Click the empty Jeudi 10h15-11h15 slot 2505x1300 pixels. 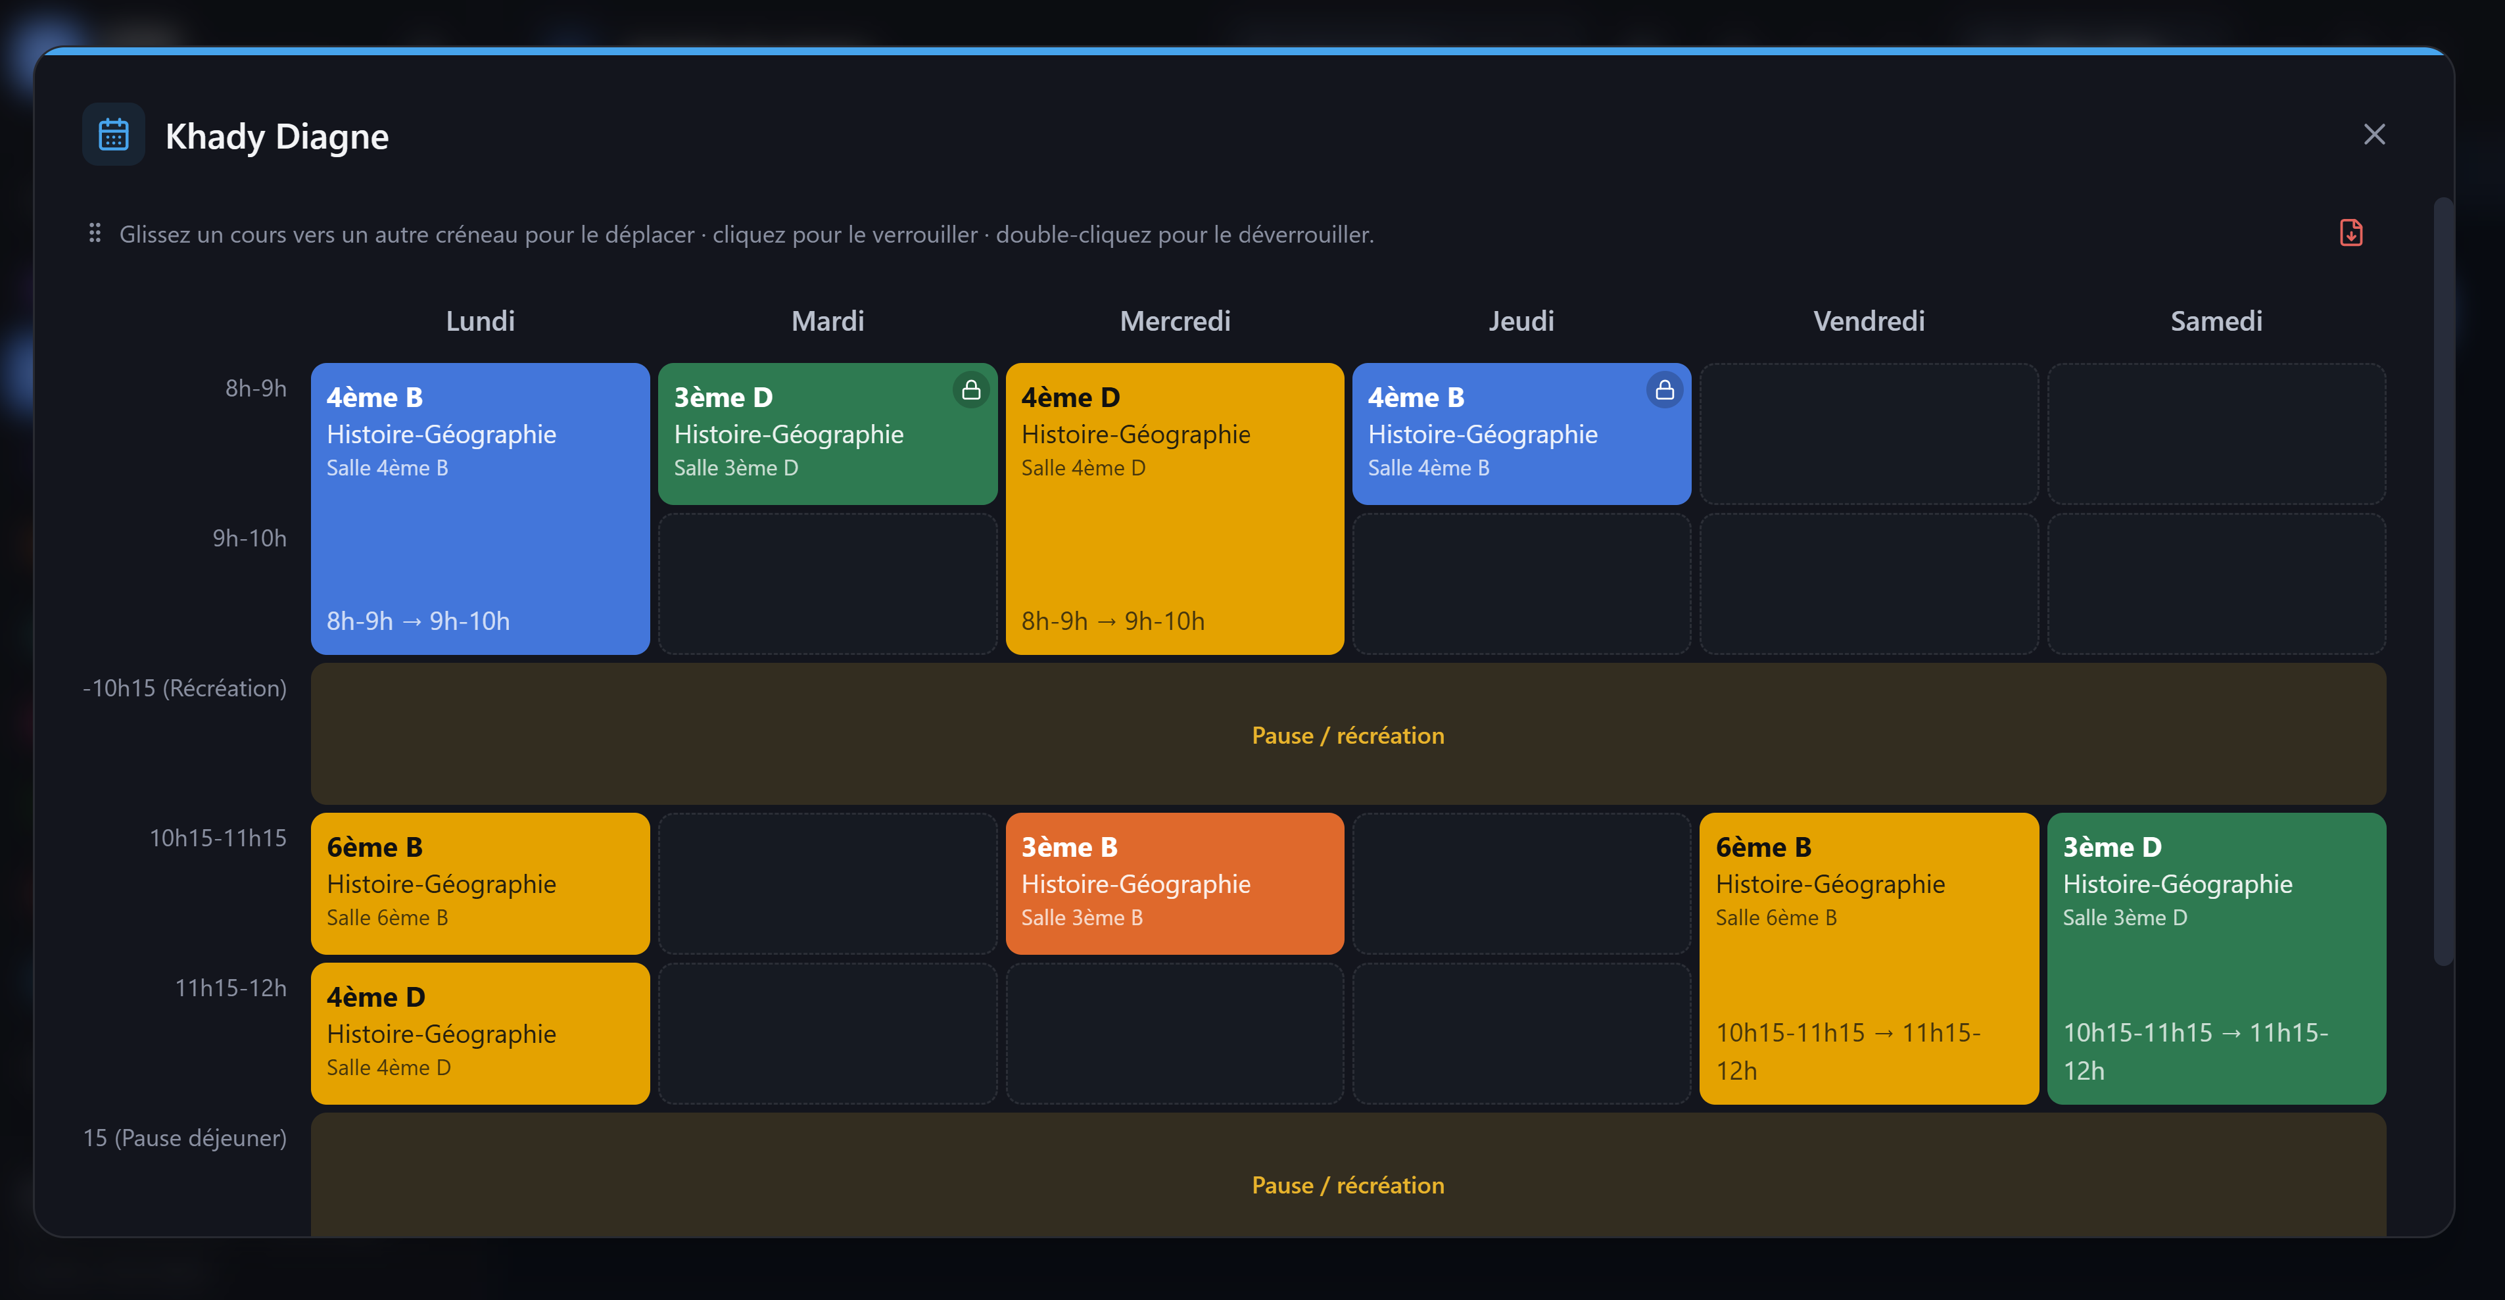tap(1522, 884)
